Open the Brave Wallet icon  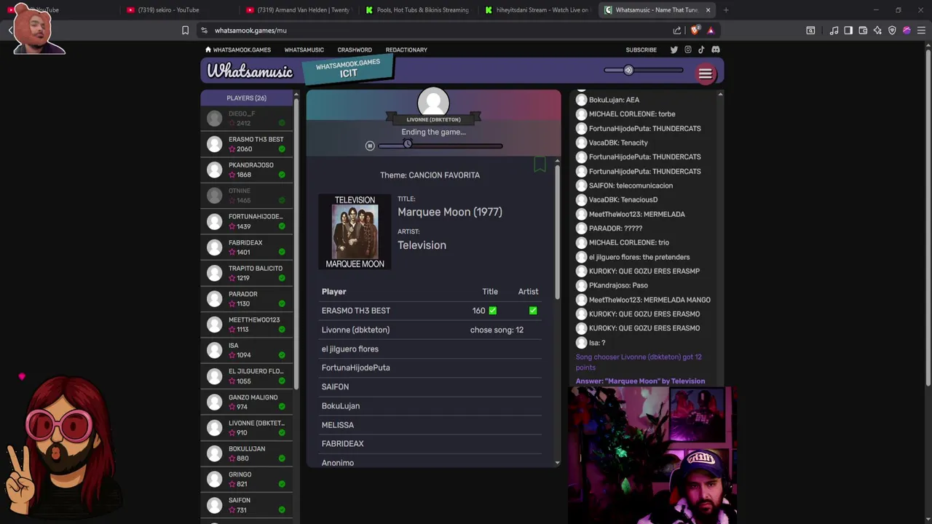click(863, 31)
